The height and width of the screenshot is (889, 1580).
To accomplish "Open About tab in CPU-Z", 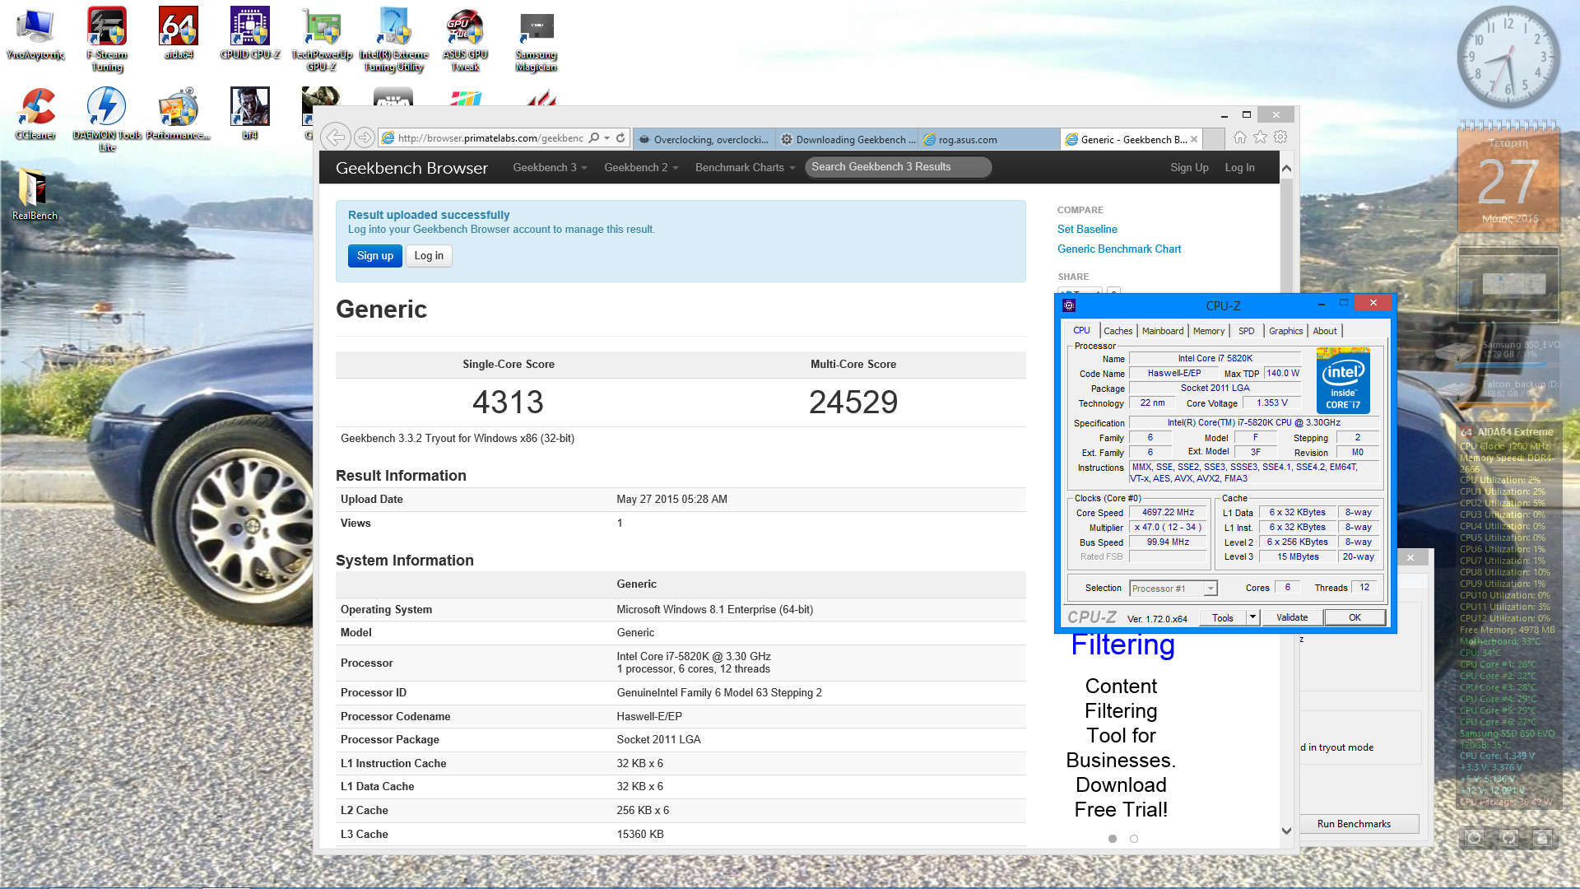I will (x=1324, y=331).
